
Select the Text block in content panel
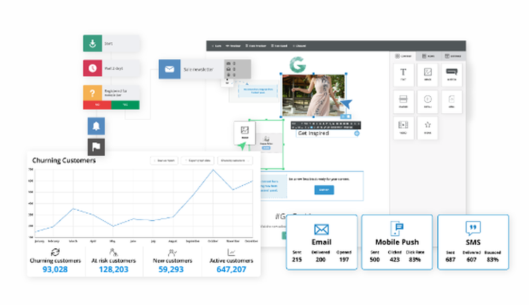point(403,74)
